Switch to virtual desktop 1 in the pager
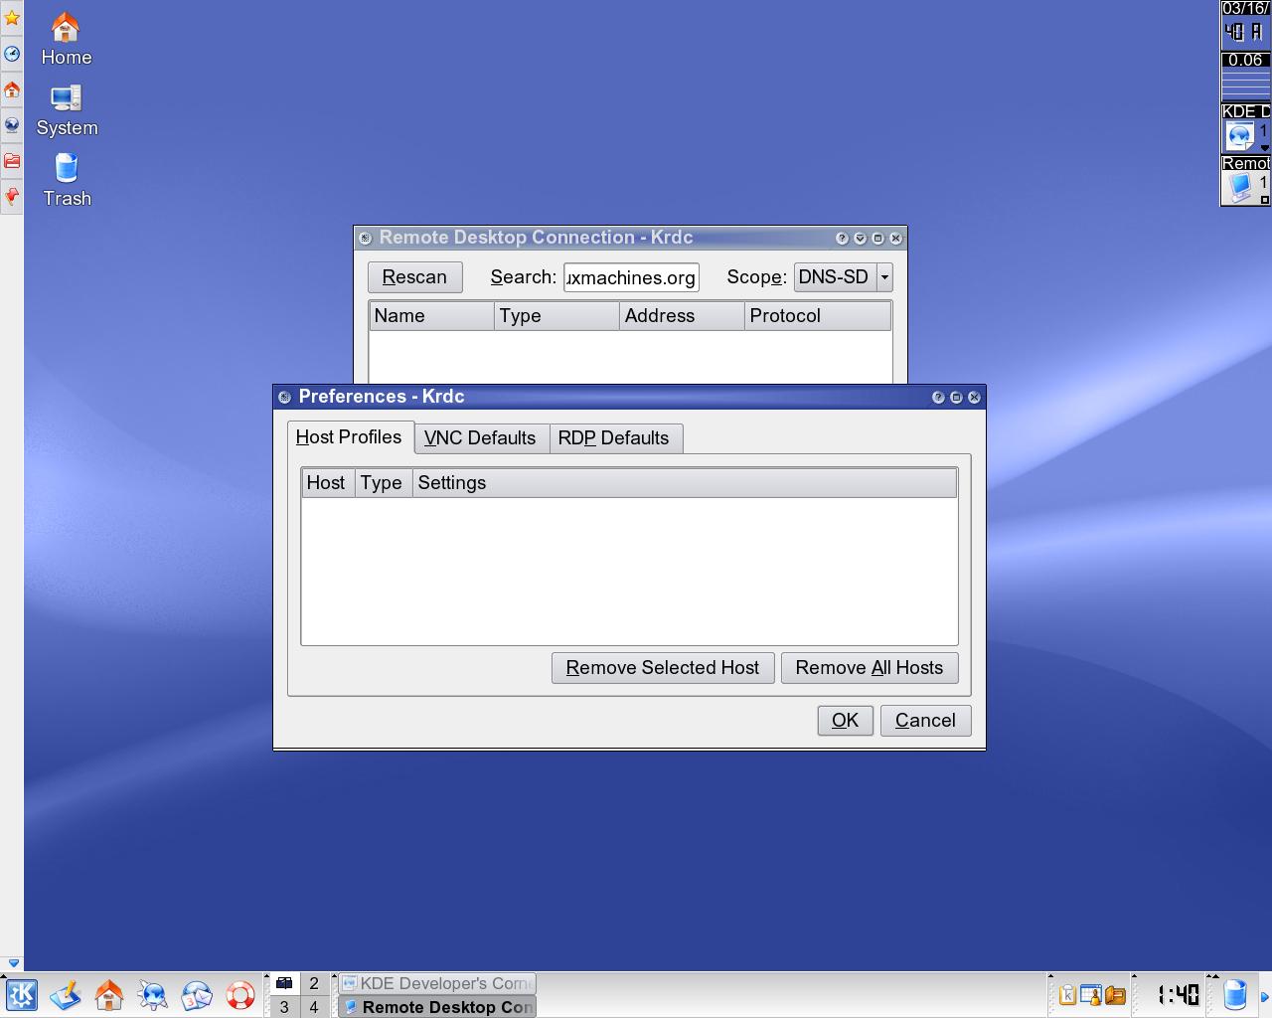Image resolution: width=1272 pixels, height=1018 pixels. 284,983
